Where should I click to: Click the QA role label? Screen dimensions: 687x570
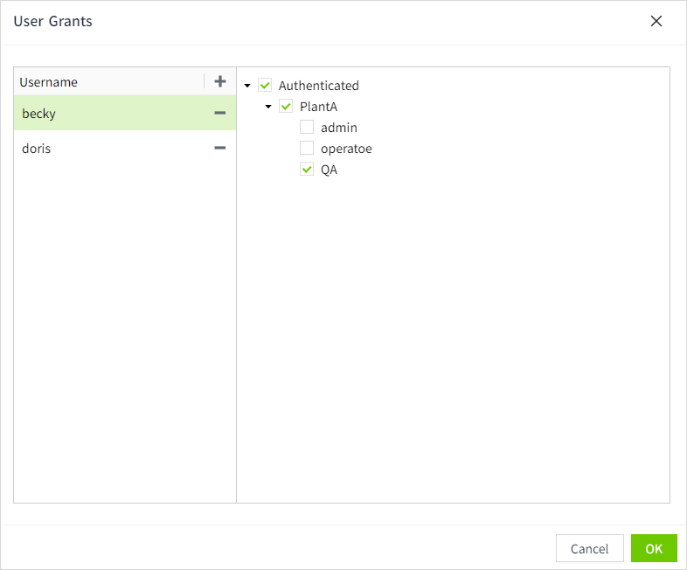[329, 170]
